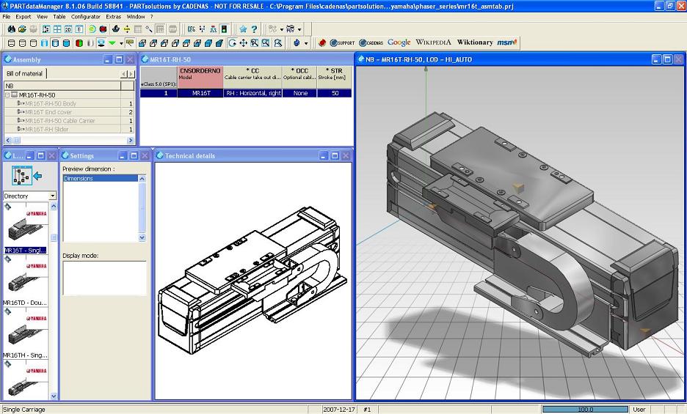Click the blue question mark help icon
Viewport: 687px width, 414px height.
point(254,29)
